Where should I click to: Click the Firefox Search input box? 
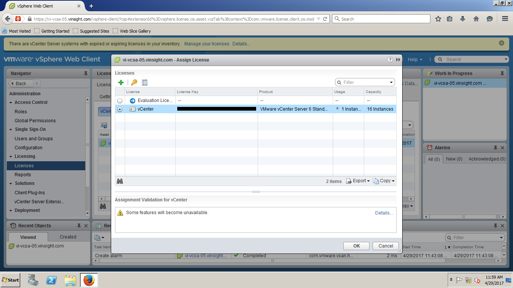click(381, 19)
